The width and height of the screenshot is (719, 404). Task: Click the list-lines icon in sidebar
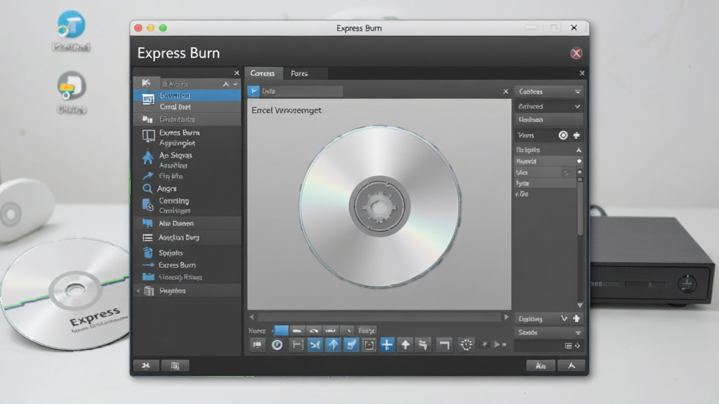tap(147, 238)
